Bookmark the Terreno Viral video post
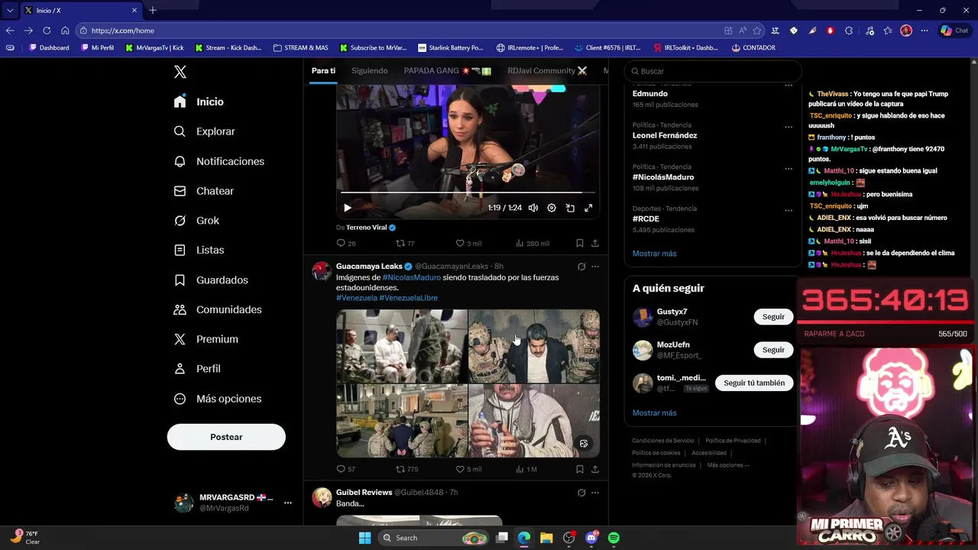 click(x=580, y=244)
